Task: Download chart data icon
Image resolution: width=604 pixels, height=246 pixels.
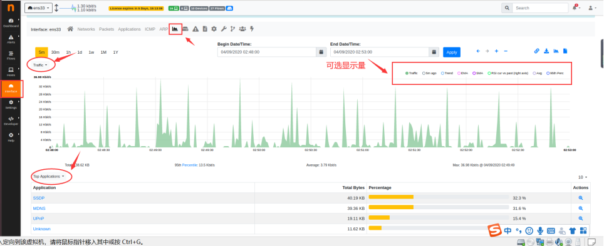Action: click(x=546, y=51)
